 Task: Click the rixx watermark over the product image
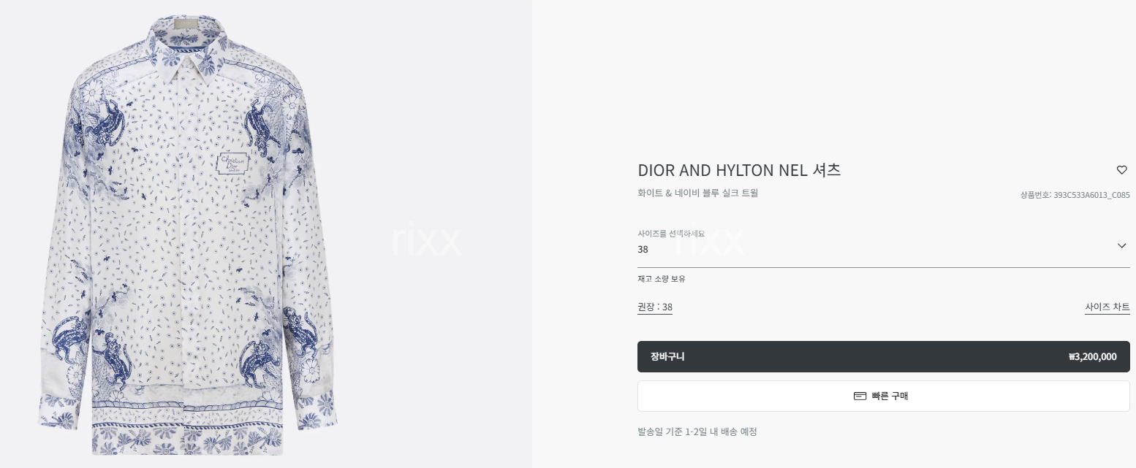pyautogui.click(x=426, y=240)
